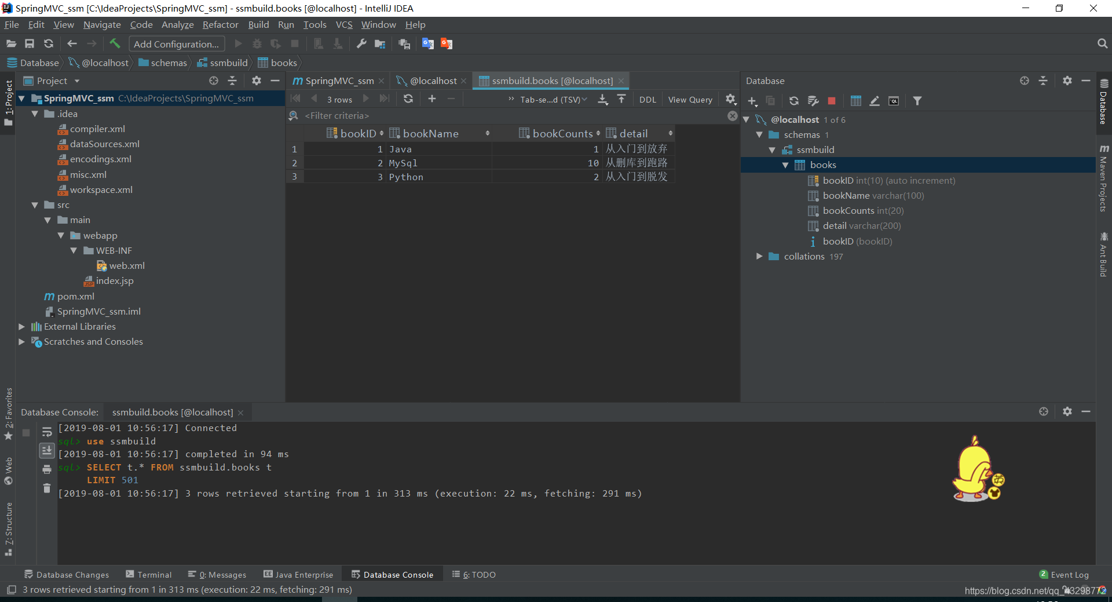This screenshot has height=602, width=1112.
Task: Click the Dump Data download icon
Action: (603, 99)
